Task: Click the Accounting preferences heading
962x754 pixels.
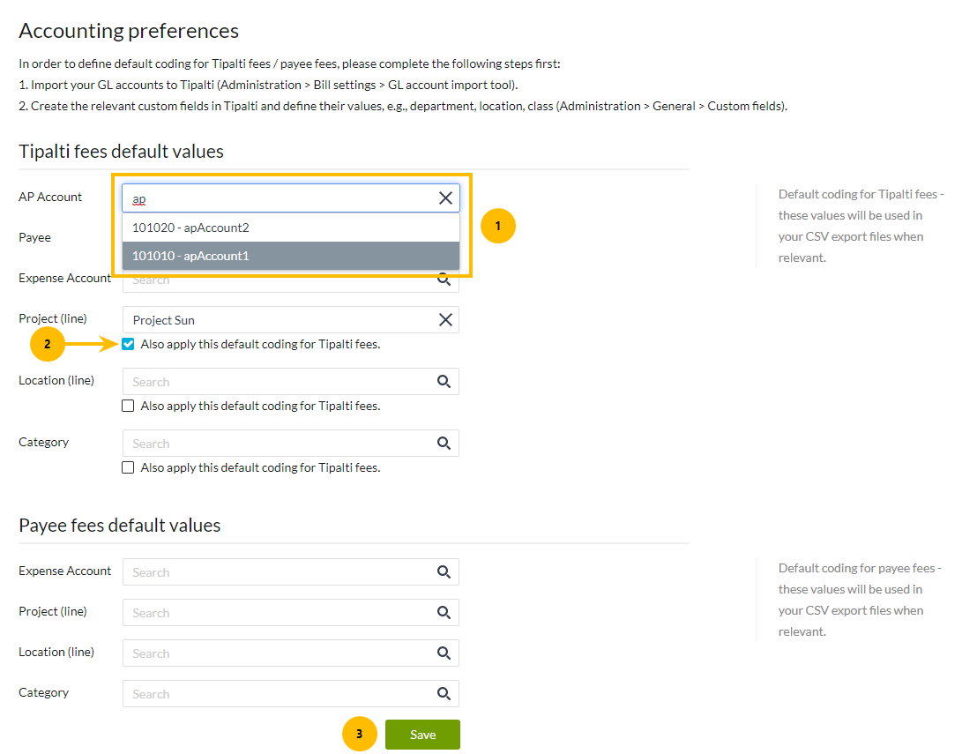Action: (x=129, y=30)
